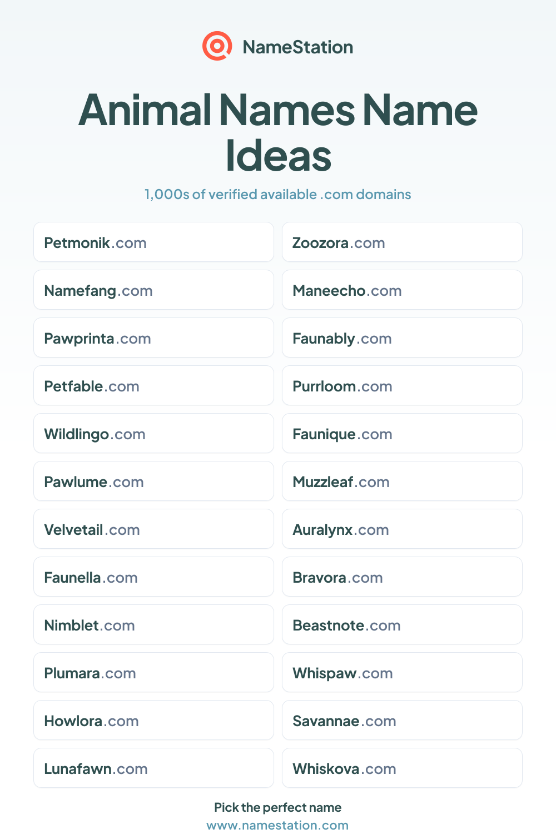Visit the www.namestation.com link
Image resolution: width=556 pixels, height=834 pixels.
coord(277,825)
